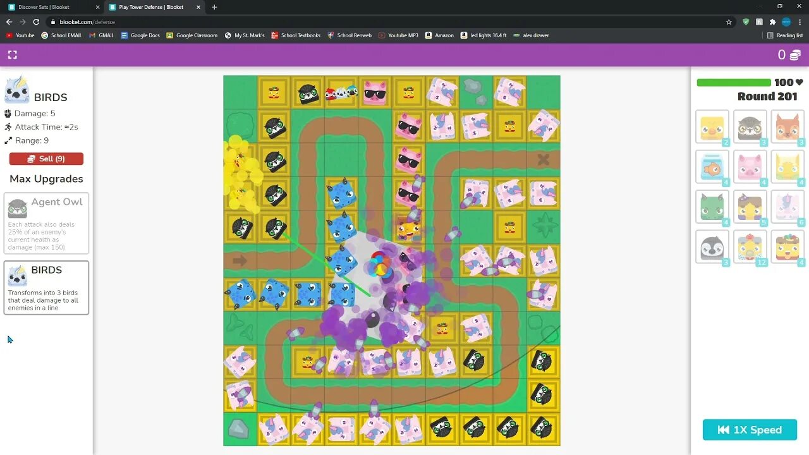Open the School EMAIL bookmark
Viewport: 809px width, 455px height.
[x=62, y=35]
